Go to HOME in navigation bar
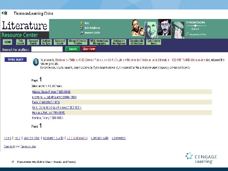 pos(8,42)
